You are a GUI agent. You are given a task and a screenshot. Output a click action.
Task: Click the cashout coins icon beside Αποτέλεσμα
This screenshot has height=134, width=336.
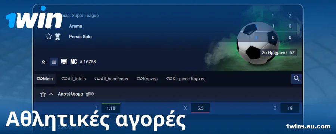point(90,94)
